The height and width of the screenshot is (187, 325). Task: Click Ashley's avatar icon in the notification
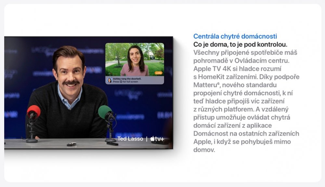coord(109,80)
